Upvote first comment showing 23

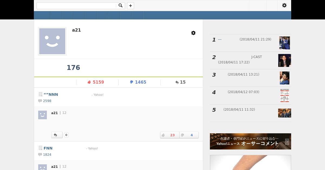tap(170, 135)
